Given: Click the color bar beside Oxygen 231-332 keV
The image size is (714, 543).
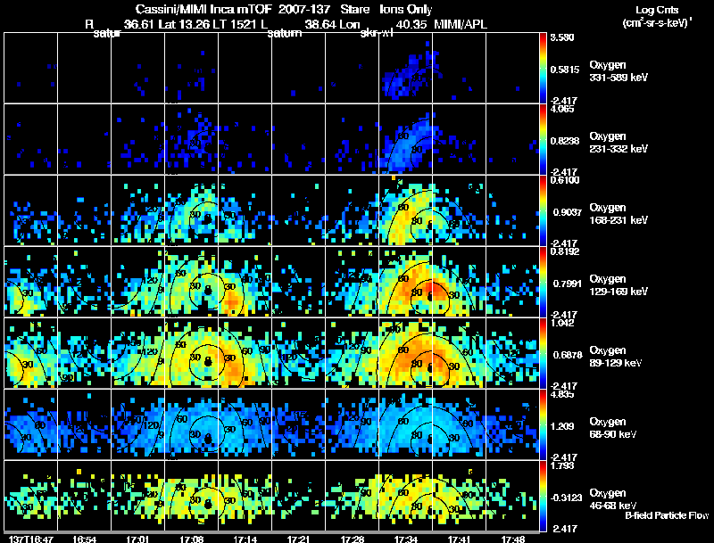Looking at the screenshot, I should click(543, 139).
